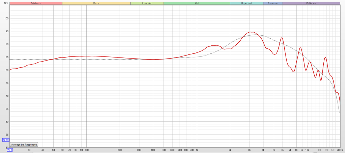The height and width of the screenshot is (153, 345).
Task: Click the horizontal cursor line at 52.93
Action: tap(169, 140)
